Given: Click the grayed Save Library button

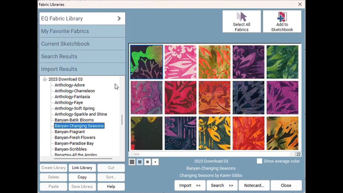Looking at the screenshot, I should pos(82,187).
